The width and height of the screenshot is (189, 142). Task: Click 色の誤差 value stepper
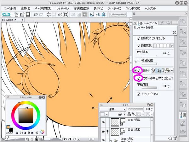click(x=169, y=54)
